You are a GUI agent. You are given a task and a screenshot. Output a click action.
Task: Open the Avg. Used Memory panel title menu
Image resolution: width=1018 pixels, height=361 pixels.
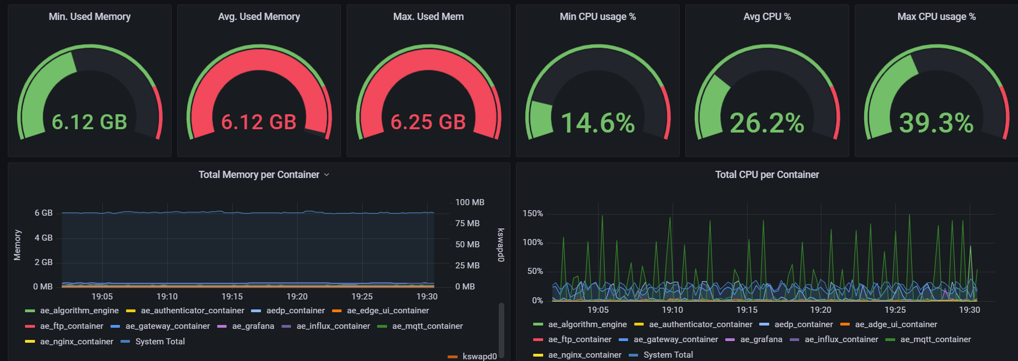259,17
